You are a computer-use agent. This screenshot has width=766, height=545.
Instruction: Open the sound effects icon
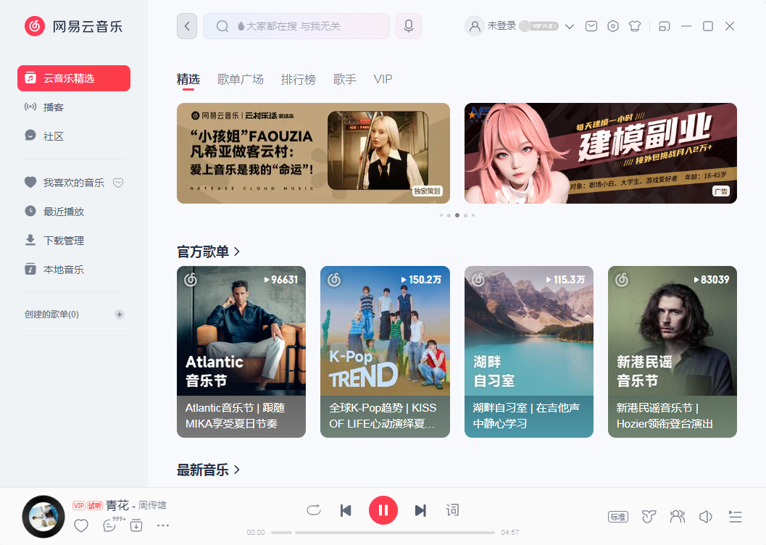tap(649, 517)
